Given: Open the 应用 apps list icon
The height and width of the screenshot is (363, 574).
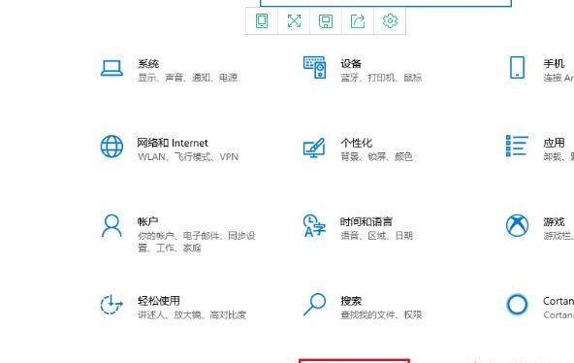Looking at the screenshot, I should pos(517,146).
